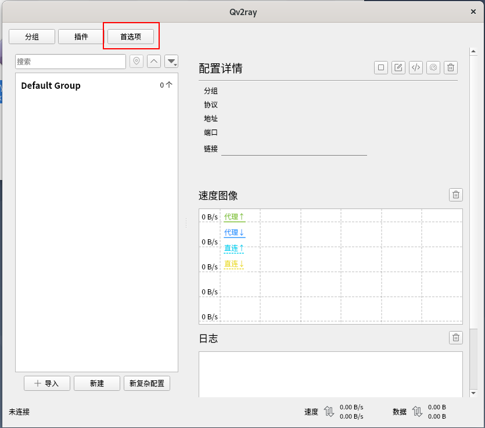Select the Default Group row
Viewport: 485px width, 428px height.
coord(96,85)
